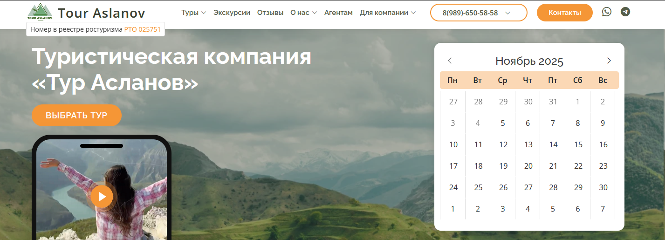Click the Ноябрь 2025 calendar title
Screen dimensions: 665x240
click(x=529, y=61)
